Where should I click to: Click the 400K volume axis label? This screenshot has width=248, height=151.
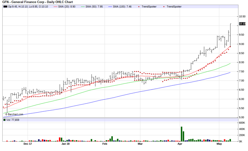coord(242,129)
